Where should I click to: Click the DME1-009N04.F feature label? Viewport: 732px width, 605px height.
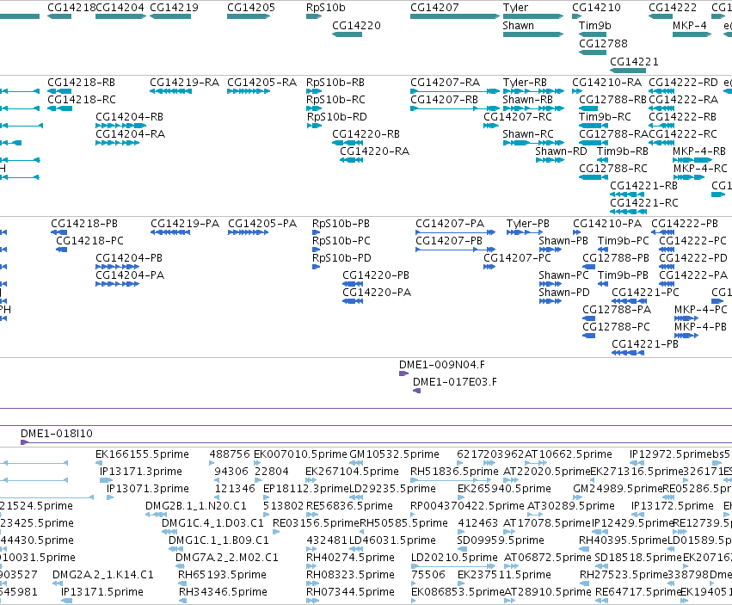[441, 366]
